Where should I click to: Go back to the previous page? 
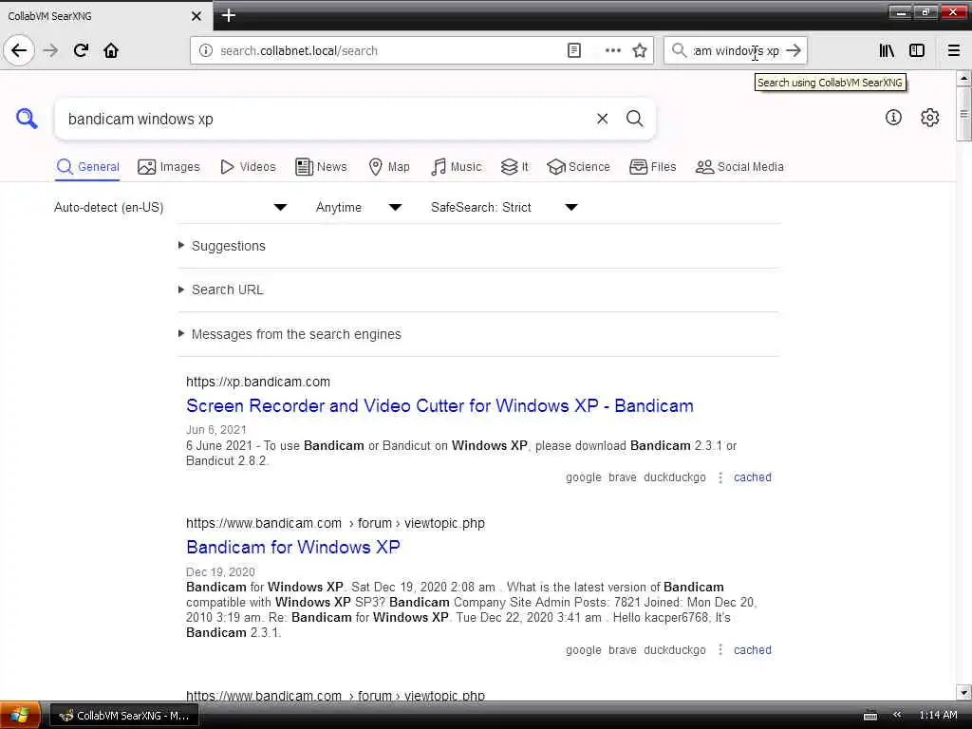[x=19, y=50]
